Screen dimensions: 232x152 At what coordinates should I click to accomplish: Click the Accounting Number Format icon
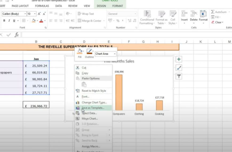coord(110,21)
